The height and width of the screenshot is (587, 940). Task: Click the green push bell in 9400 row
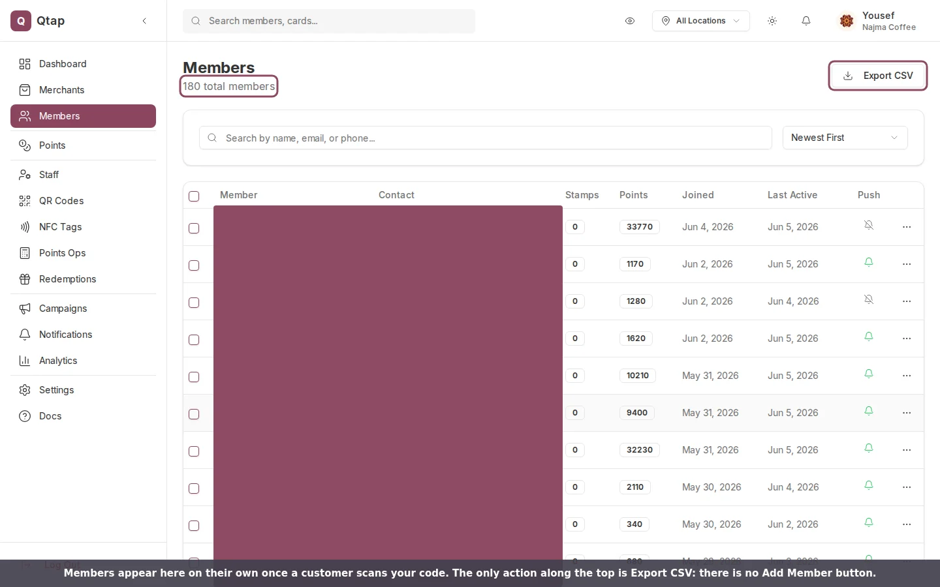click(869, 411)
